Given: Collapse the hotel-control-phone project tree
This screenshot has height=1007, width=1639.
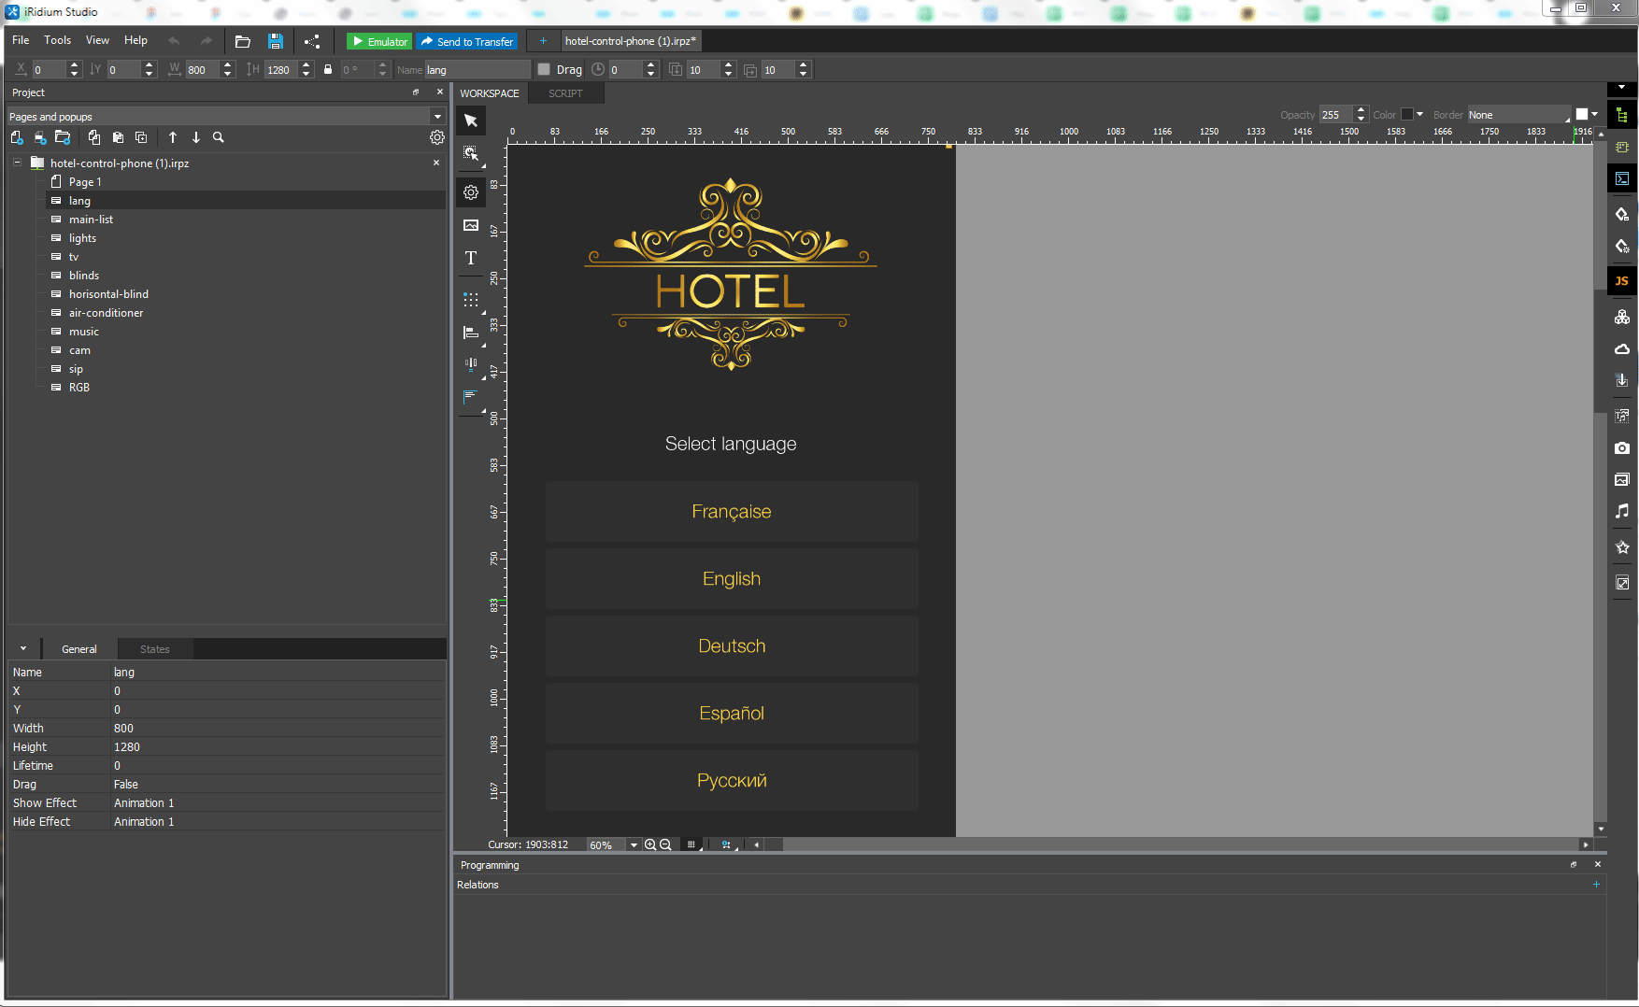Looking at the screenshot, I should point(17,163).
